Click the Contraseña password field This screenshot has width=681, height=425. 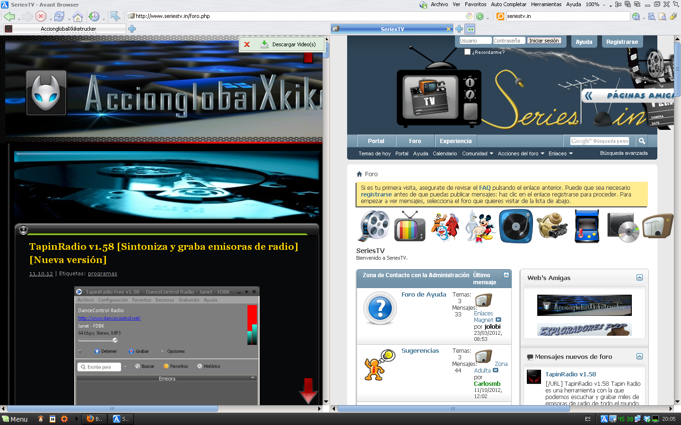tap(509, 41)
